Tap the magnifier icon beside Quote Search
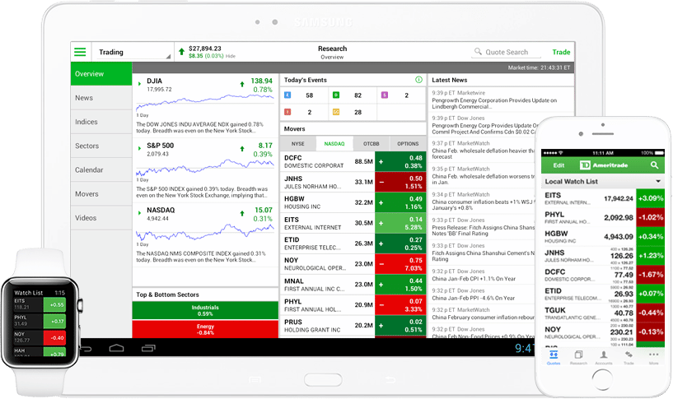The height and width of the screenshot is (399, 673). click(478, 52)
